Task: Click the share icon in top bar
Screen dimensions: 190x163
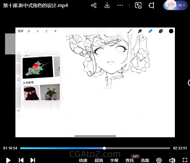Action: point(94,5)
